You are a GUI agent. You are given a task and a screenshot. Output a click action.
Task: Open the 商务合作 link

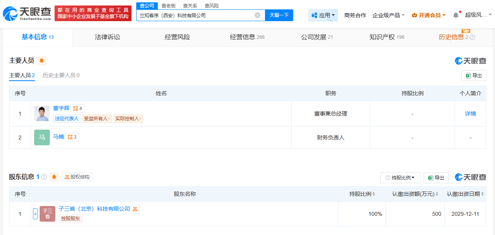click(x=355, y=15)
